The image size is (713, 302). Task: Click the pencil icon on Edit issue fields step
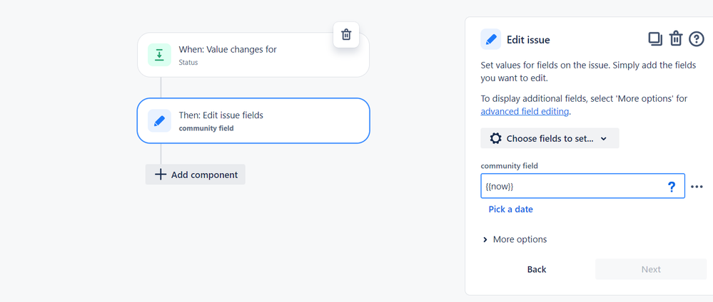pos(159,120)
